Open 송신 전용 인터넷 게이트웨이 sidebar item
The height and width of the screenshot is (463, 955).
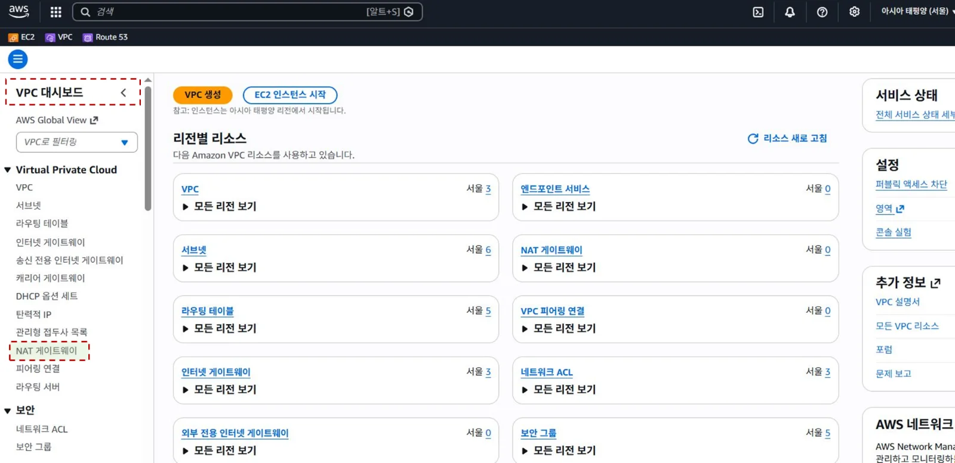[69, 260]
